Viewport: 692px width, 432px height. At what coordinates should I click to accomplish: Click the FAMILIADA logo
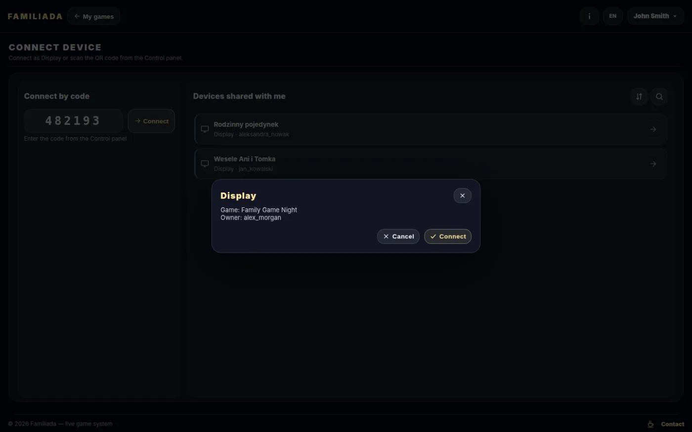tap(35, 16)
